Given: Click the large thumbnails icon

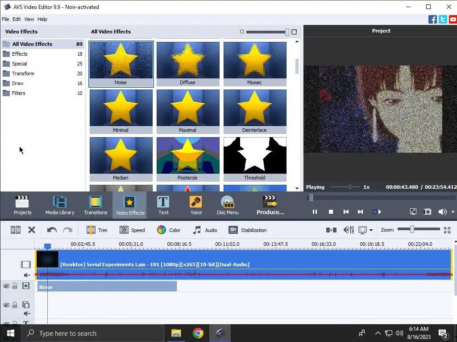Looking at the screenshot, I should (x=294, y=32).
